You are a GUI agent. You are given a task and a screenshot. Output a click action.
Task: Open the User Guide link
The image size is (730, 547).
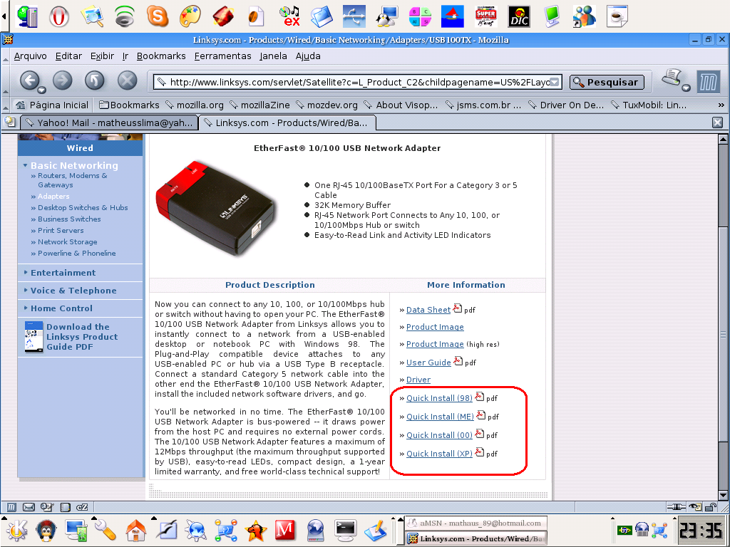click(428, 363)
